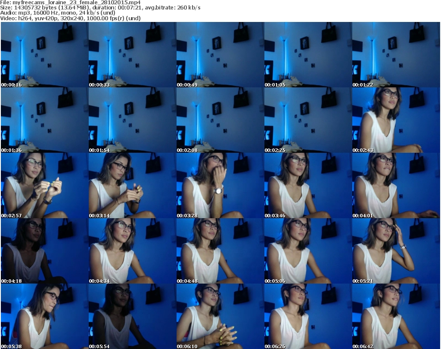Viewport: 441px width, 349px height.
Task: Open the thumbnail marked 00:00:49
Action: [220, 55]
